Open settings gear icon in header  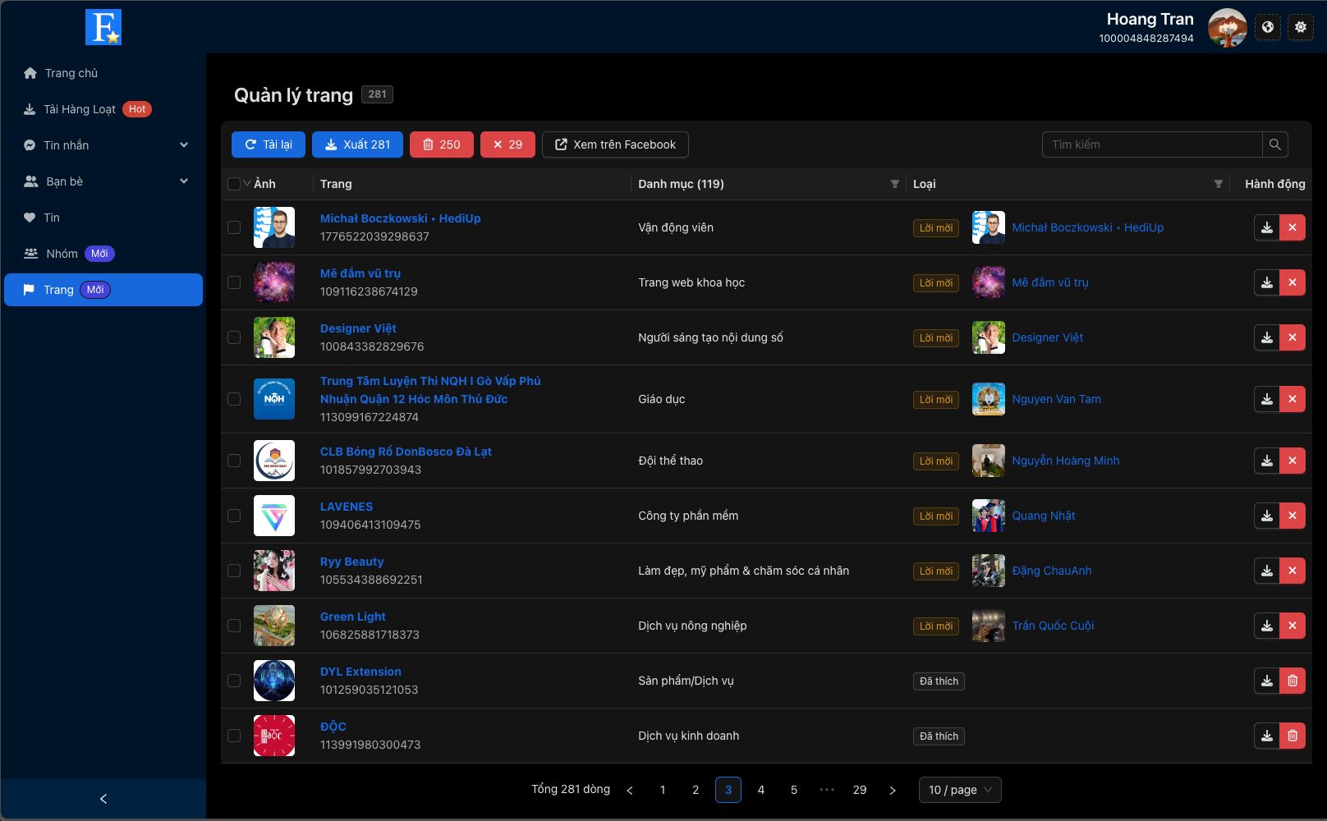1301,27
